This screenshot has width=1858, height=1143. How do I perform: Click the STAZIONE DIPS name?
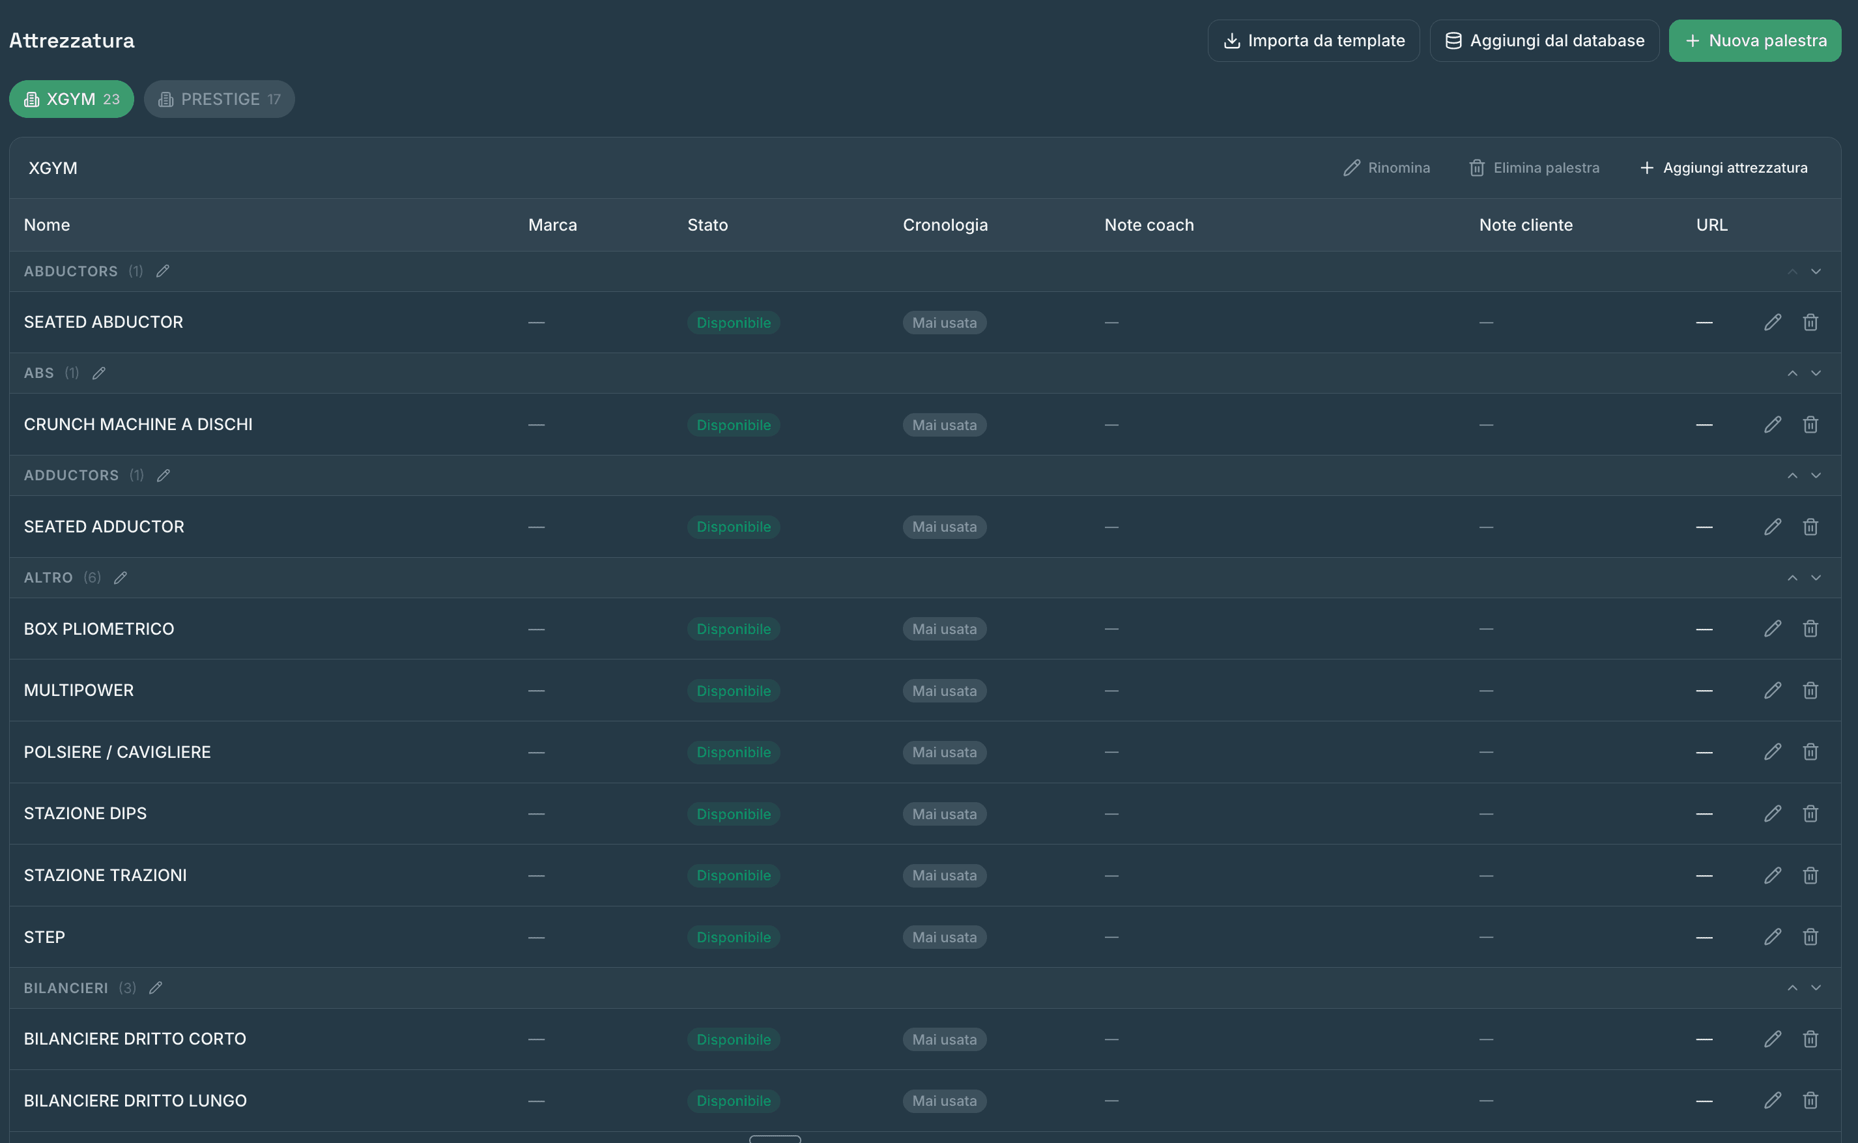[85, 813]
